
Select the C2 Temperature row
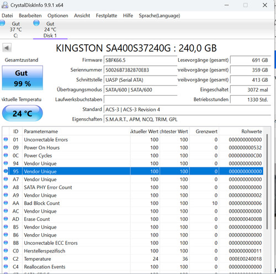[133, 259]
